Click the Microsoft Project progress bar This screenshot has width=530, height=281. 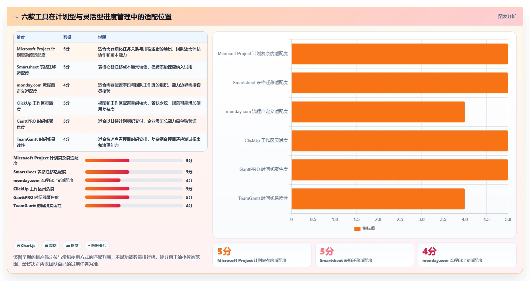pyautogui.click(x=134, y=160)
